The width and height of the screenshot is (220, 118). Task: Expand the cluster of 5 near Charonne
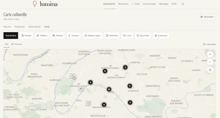coord(130,86)
